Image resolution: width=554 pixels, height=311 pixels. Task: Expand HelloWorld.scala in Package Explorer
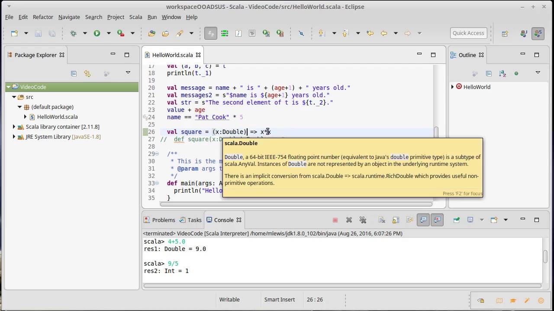click(26, 117)
